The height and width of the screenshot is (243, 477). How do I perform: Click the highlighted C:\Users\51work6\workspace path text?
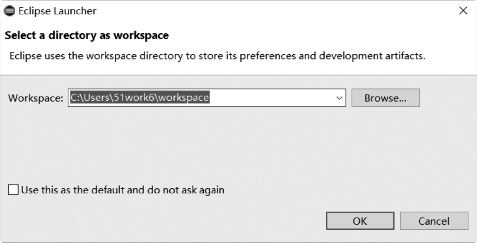pos(140,98)
